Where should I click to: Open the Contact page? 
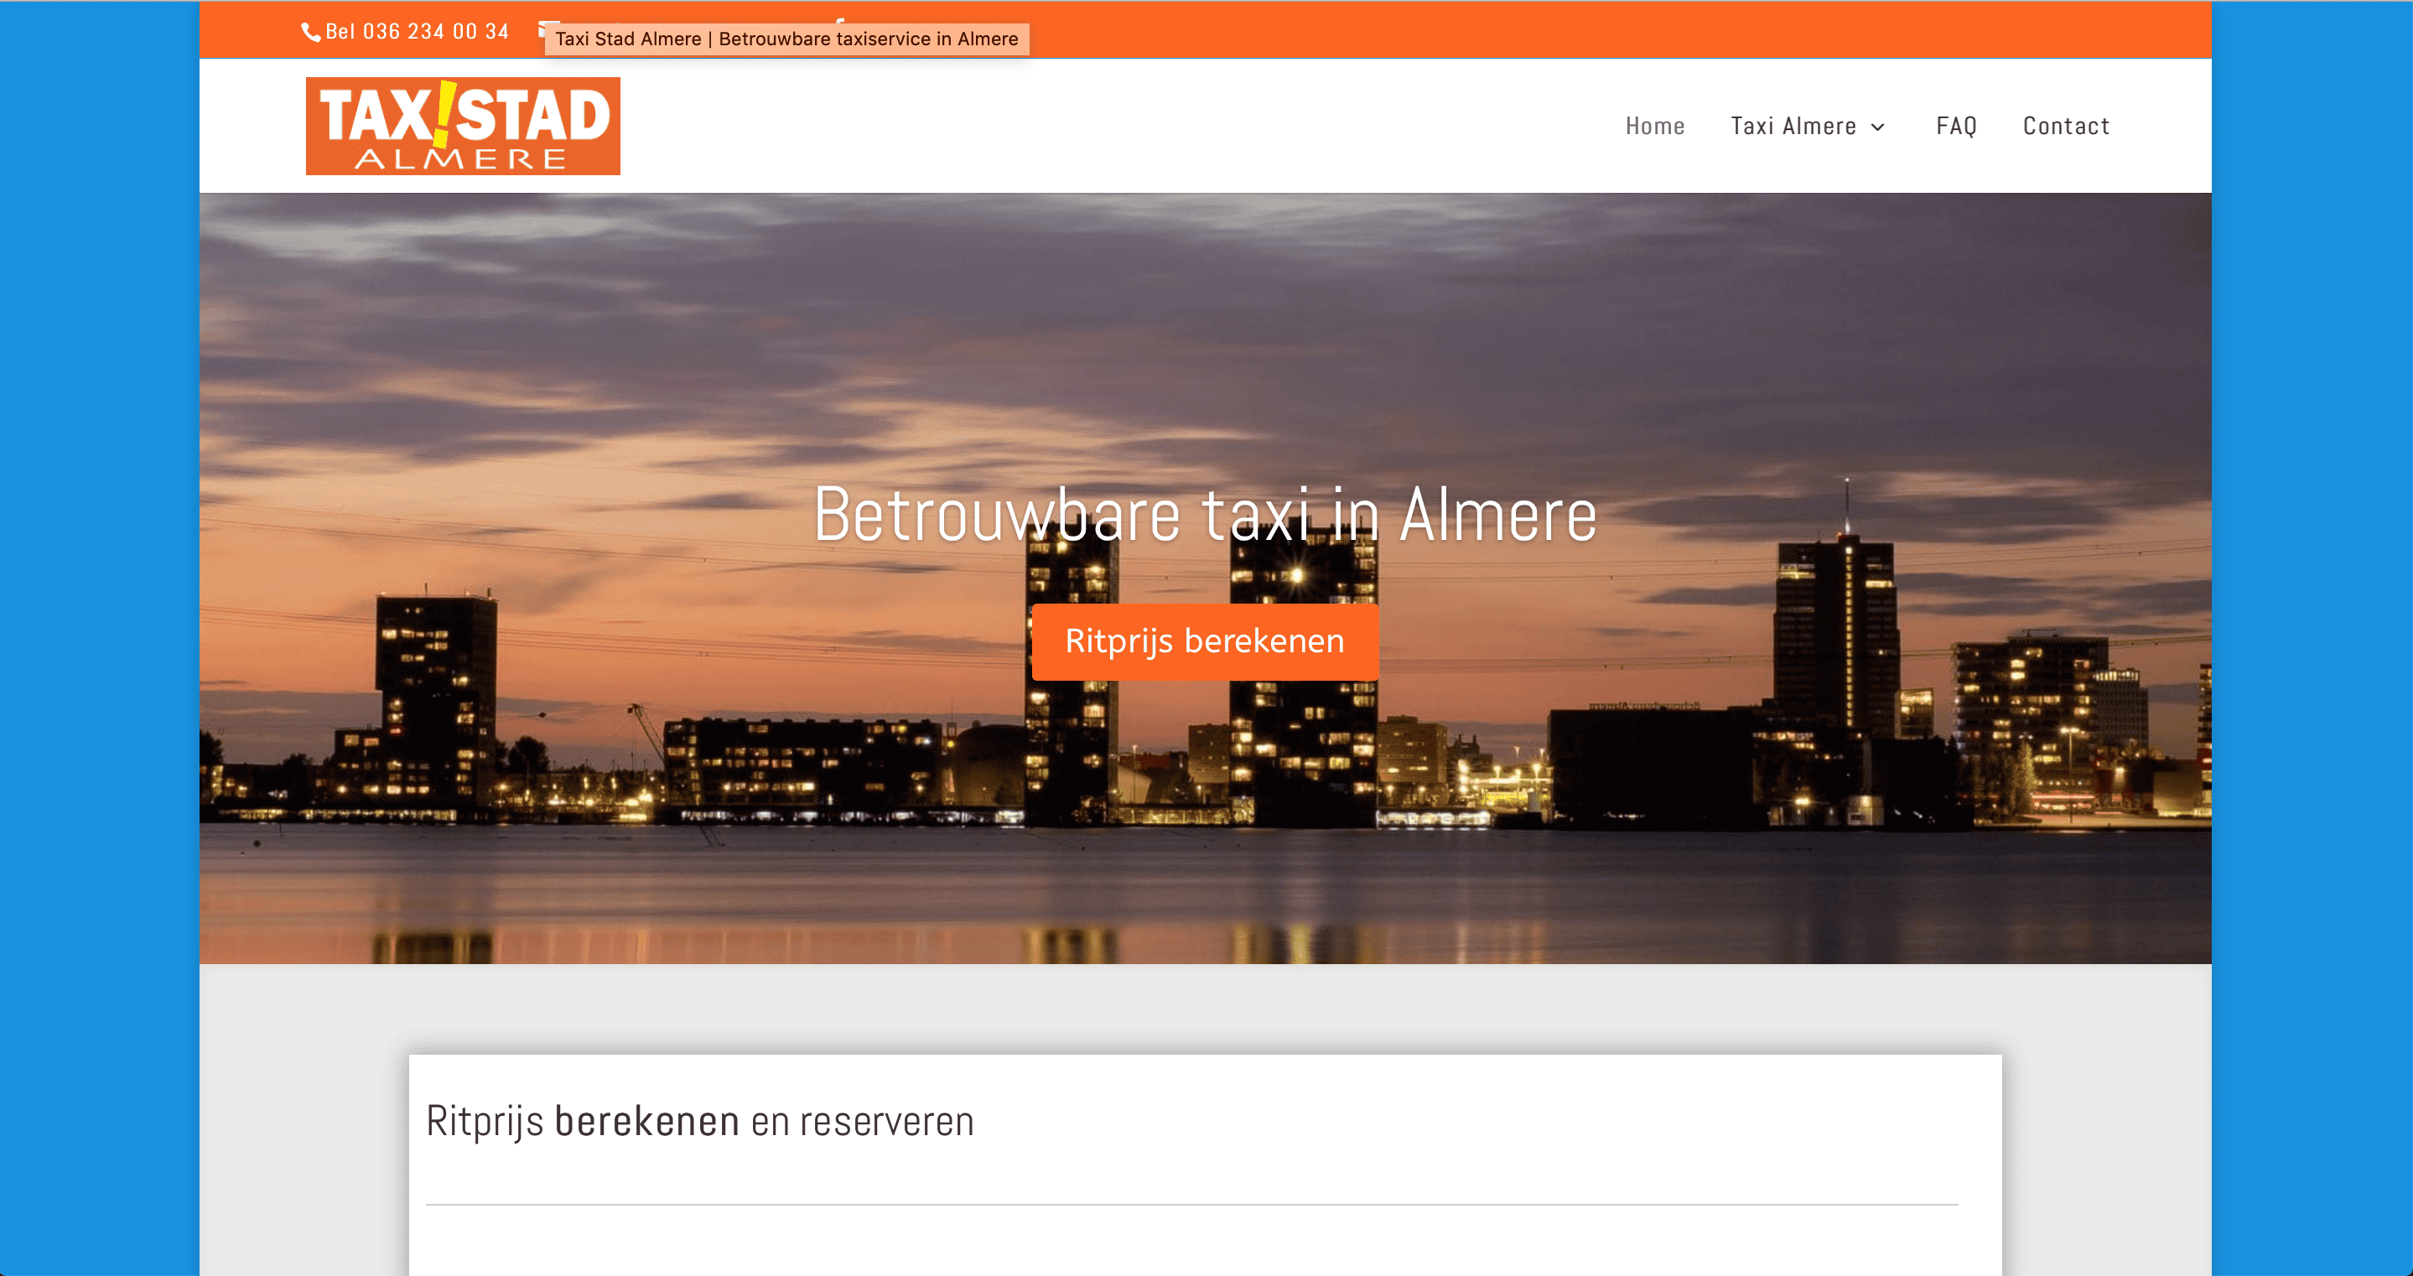click(2066, 126)
